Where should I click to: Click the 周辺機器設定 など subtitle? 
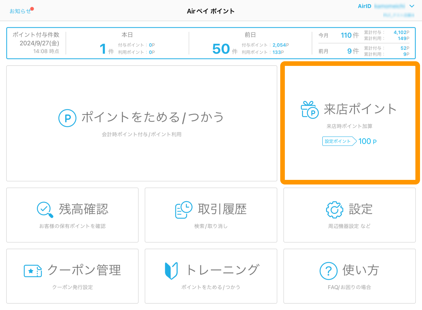(x=349, y=226)
